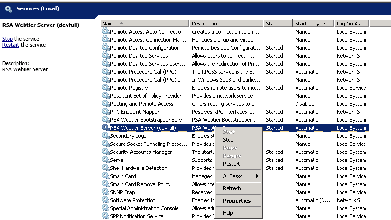
Task: Open Help from the context menu
Action: [x=228, y=213]
